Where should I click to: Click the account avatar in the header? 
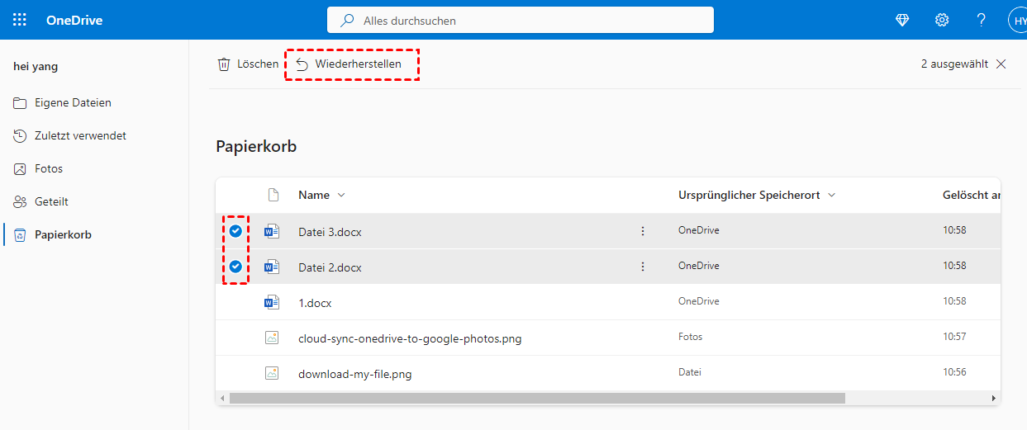1017,20
